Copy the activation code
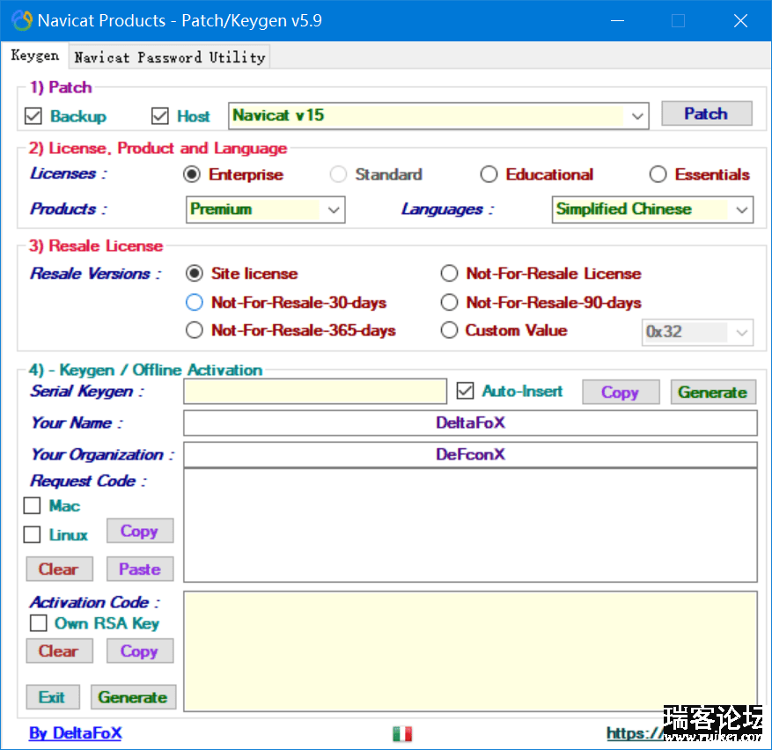772x750 pixels. (140, 651)
